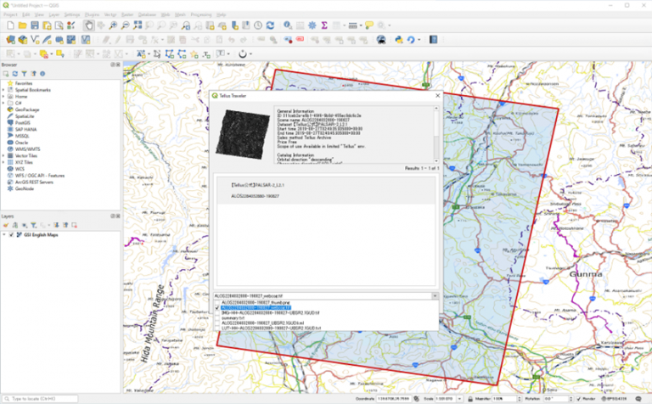Toggle the scale lock icon
This screenshot has width=652, height=404.
tap(470, 399)
